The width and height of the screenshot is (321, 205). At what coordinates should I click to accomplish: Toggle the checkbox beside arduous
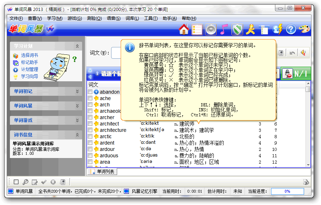point(90,156)
